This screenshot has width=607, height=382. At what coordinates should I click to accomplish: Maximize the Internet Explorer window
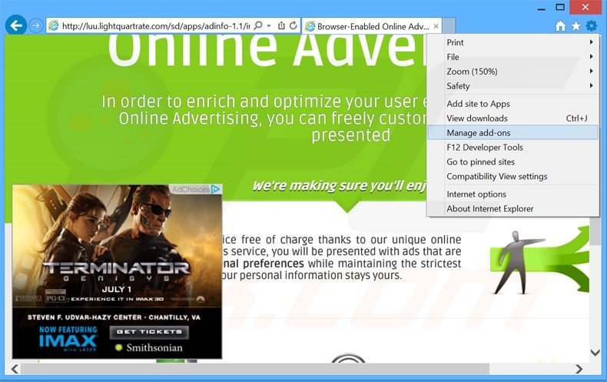tap(560, 8)
